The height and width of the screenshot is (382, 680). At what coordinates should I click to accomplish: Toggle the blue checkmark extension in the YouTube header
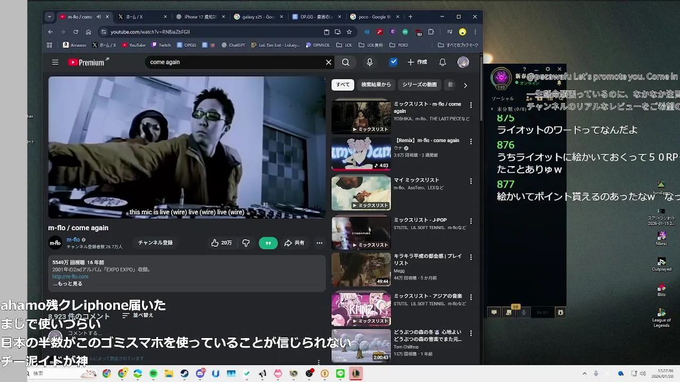[394, 62]
